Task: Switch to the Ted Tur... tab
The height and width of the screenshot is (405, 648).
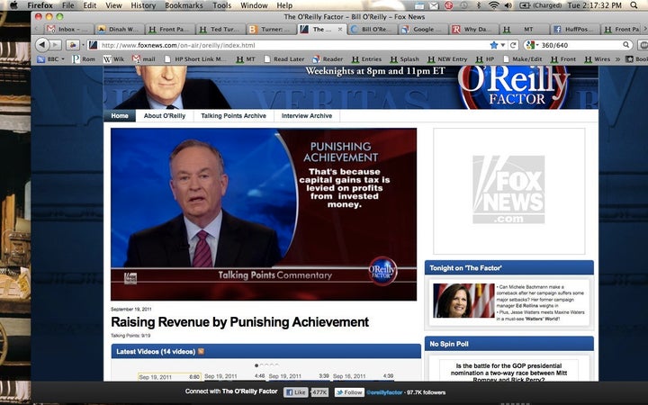Action: click(x=221, y=30)
